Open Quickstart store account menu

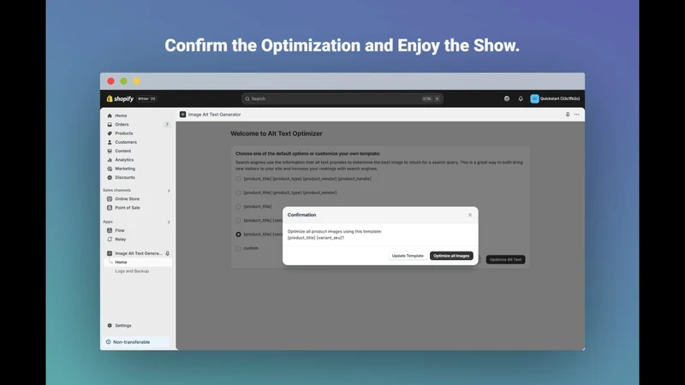[555, 98]
